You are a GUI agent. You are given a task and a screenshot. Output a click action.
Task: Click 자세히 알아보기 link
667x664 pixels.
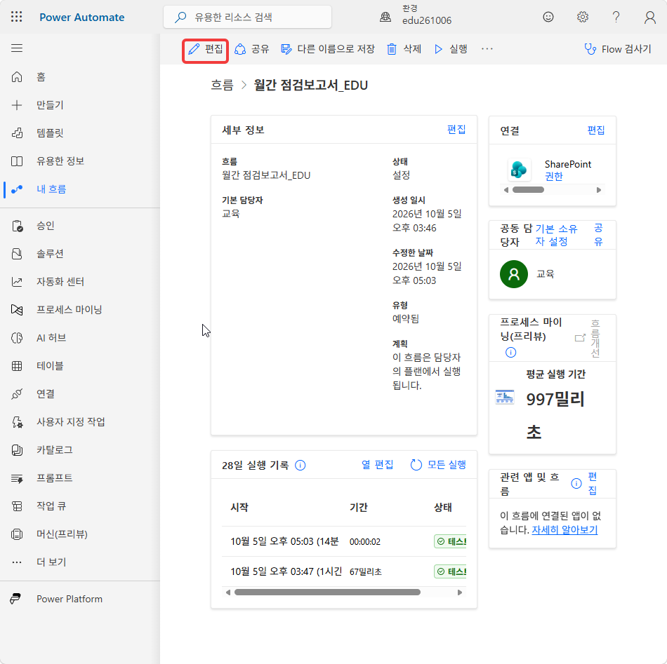click(564, 530)
